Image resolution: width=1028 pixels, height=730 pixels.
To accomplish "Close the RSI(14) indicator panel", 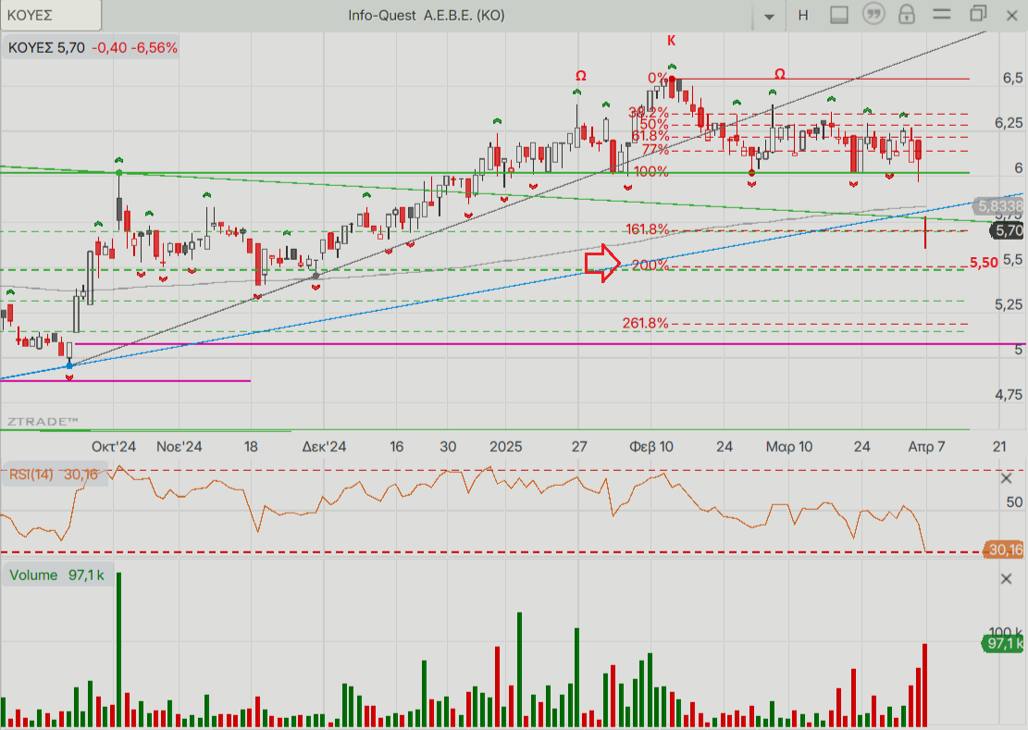I will point(1007,478).
